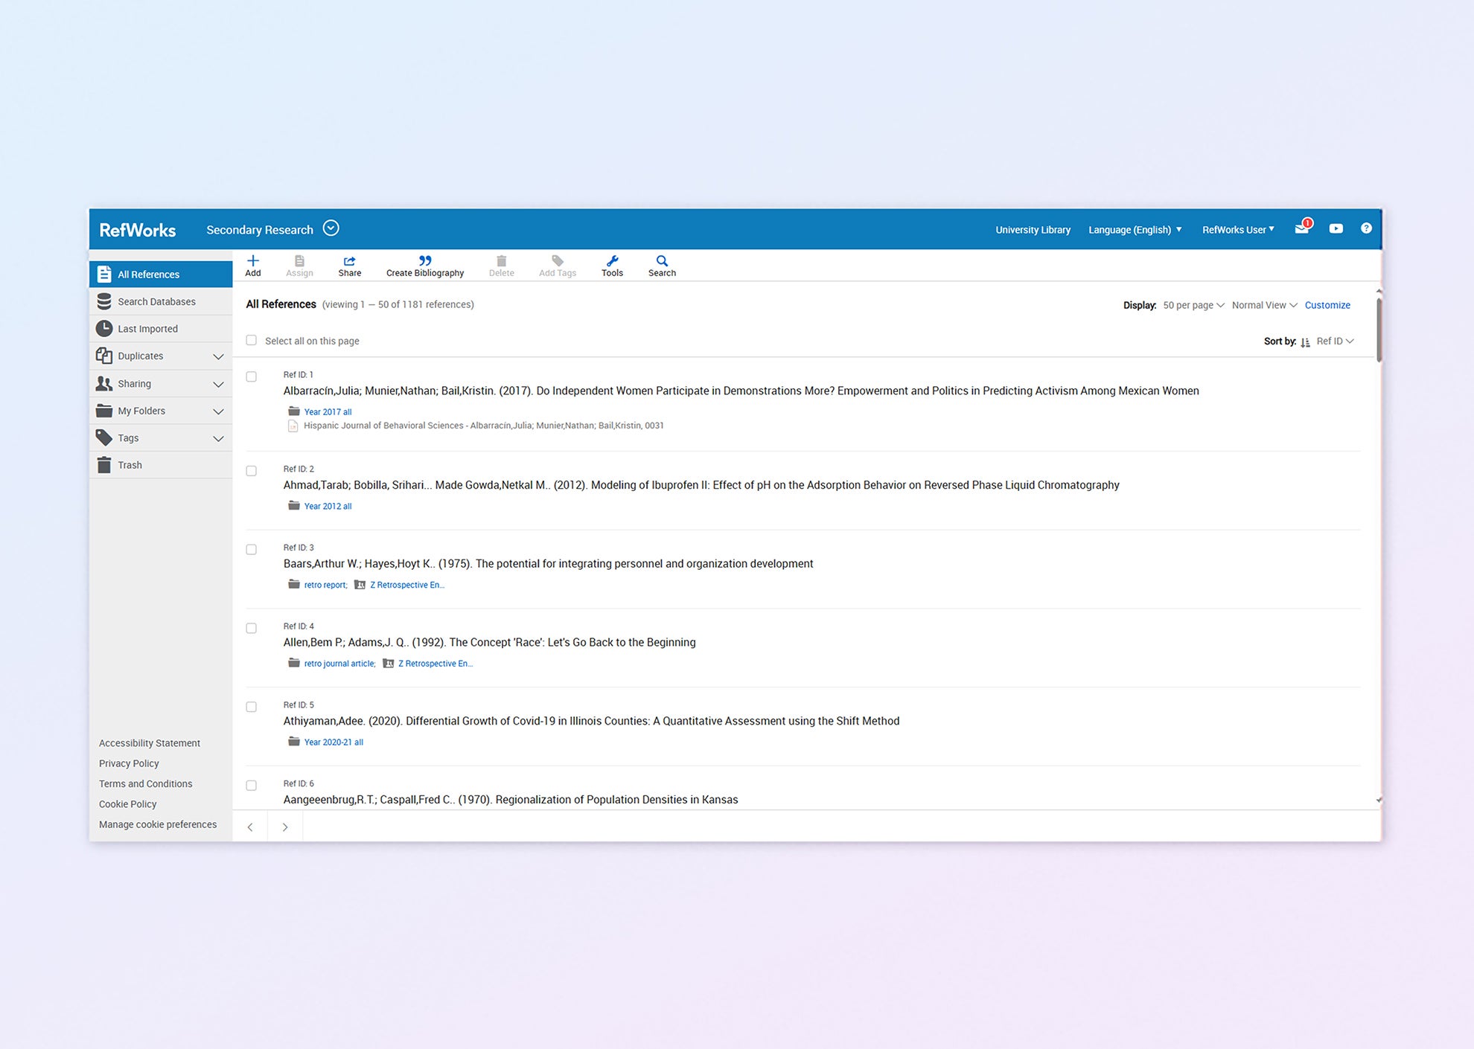Screen dimensions: 1474x1049
Task: Click the Create Bibliography quote icon
Action: click(424, 261)
